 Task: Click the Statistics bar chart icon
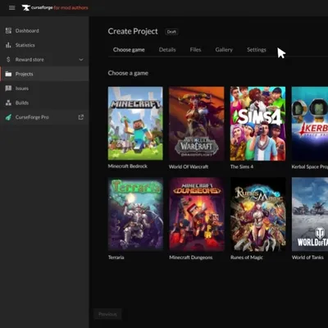(x=8, y=45)
